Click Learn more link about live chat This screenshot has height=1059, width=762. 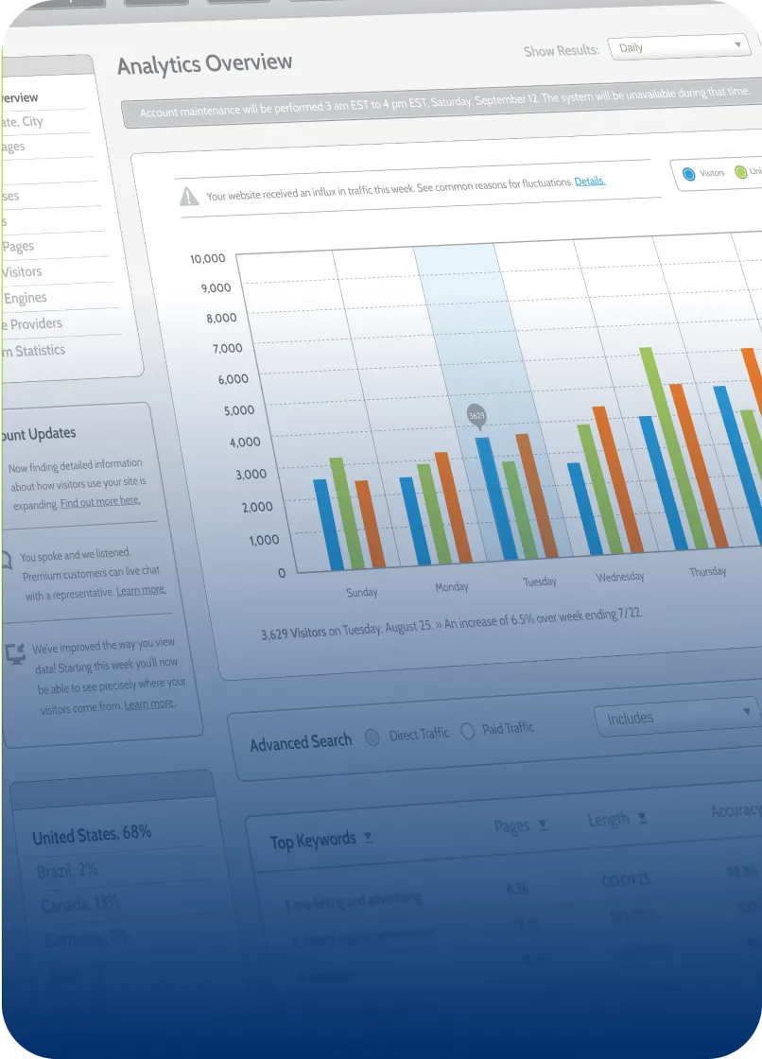[x=141, y=590]
